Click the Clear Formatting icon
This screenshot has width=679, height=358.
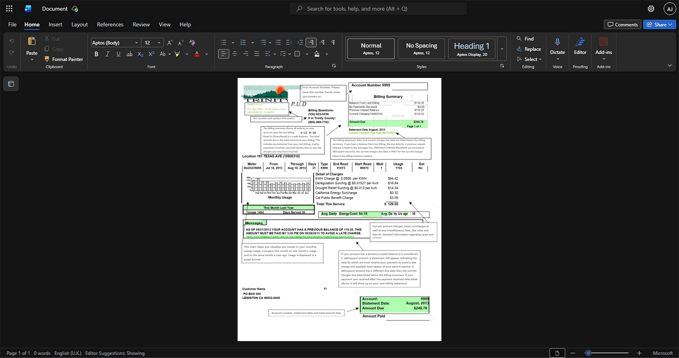tap(192, 43)
